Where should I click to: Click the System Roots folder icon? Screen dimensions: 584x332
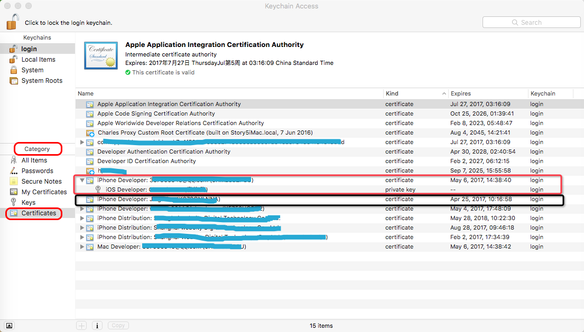tap(14, 81)
